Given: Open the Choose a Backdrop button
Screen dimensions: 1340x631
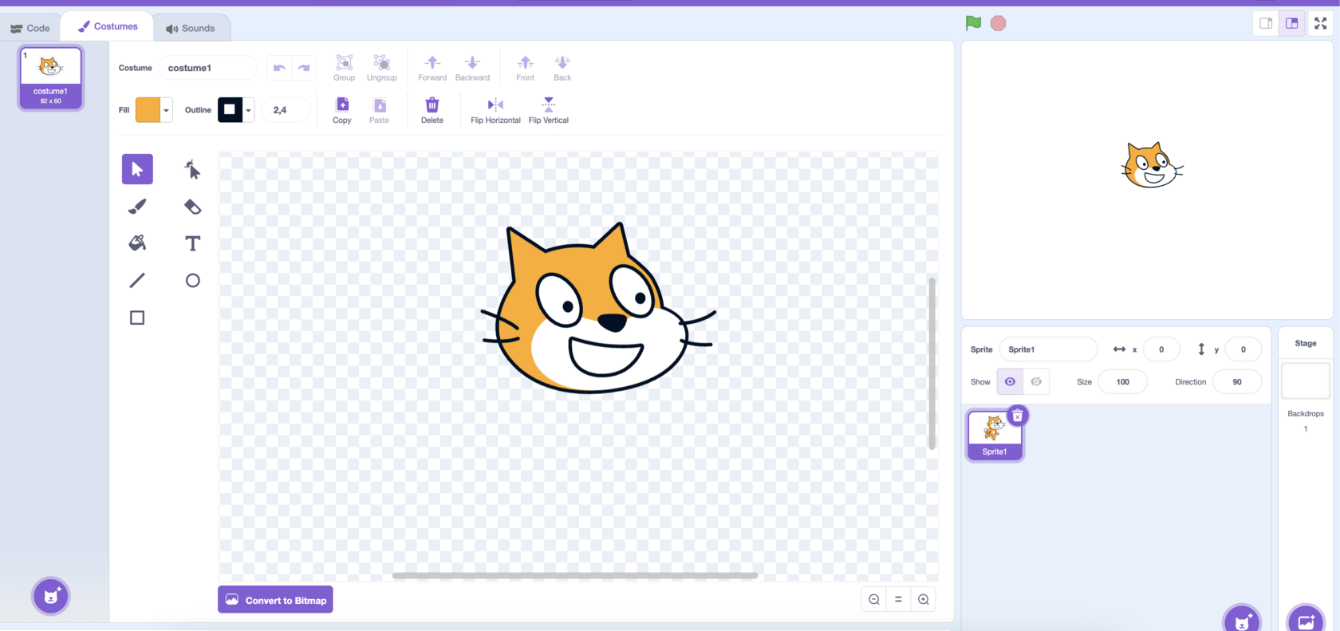Looking at the screenshot, I should click(x=1306, y=620).
